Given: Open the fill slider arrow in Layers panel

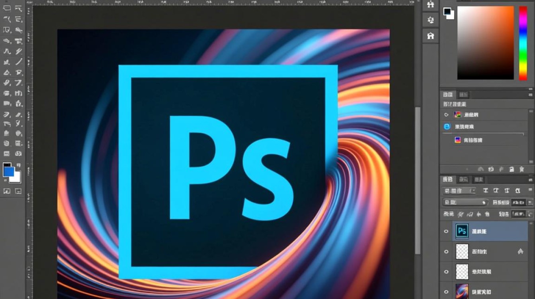Looking at the screenshot, I should click(x=529, y=214).
